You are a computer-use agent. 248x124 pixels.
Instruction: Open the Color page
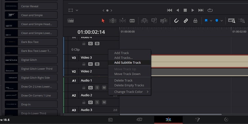click(x=226, y=119)
